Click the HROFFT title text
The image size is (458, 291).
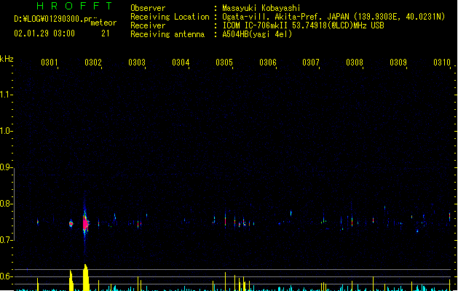[74, 6]
